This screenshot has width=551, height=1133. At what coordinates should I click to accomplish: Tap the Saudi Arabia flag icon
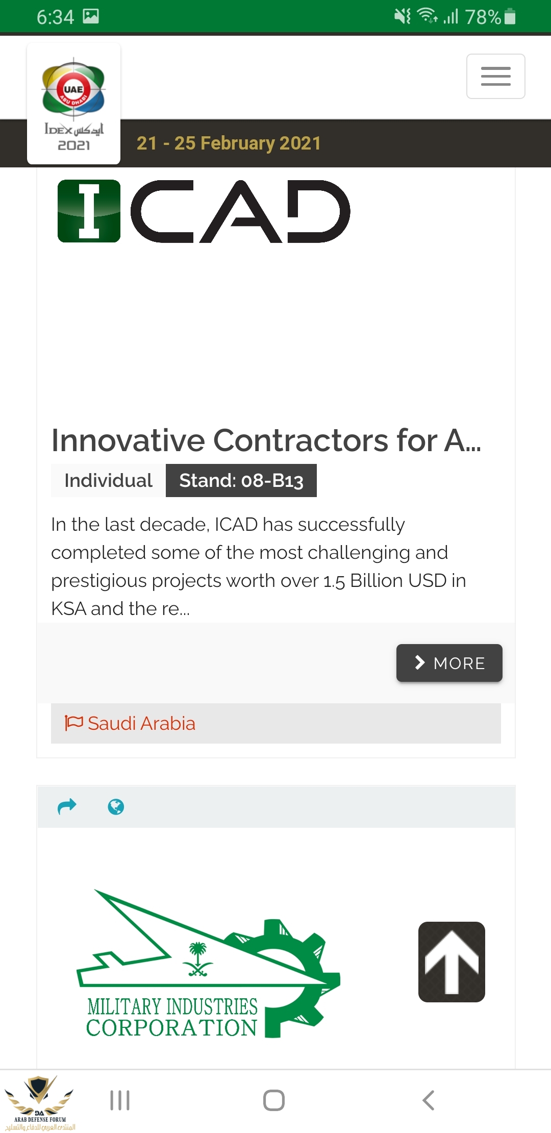(73, 723)
